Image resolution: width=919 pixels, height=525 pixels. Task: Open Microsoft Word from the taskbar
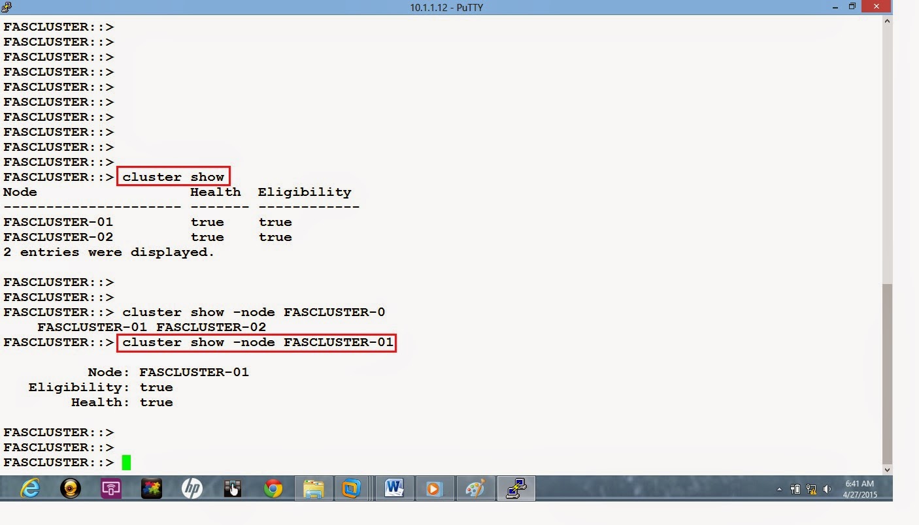tap(394, 488)
